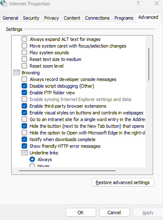
Task: Select the Always underline links radio button
Action: point(32,159)
